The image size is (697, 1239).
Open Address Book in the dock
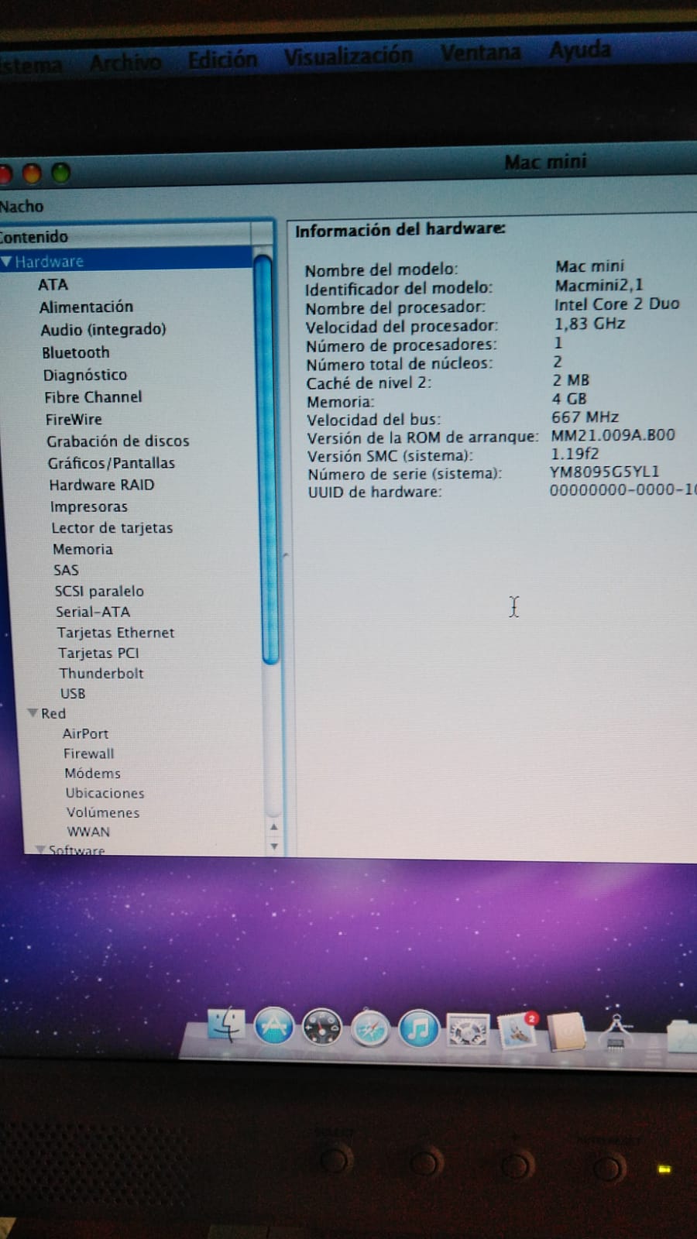(566, 1031)
